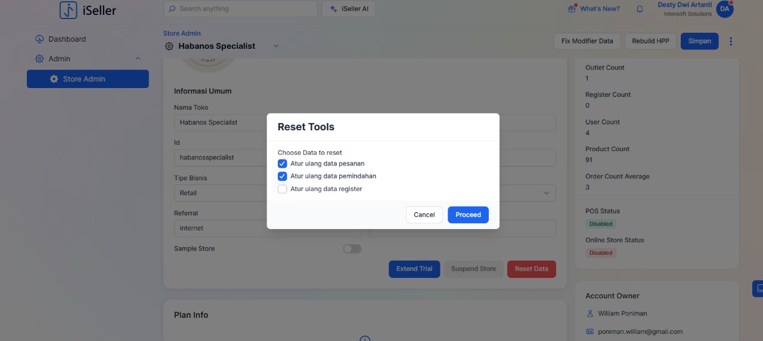Click the gear icon beside Habanos Specialist
Screen dimensions: 763x341
point(169,46)
